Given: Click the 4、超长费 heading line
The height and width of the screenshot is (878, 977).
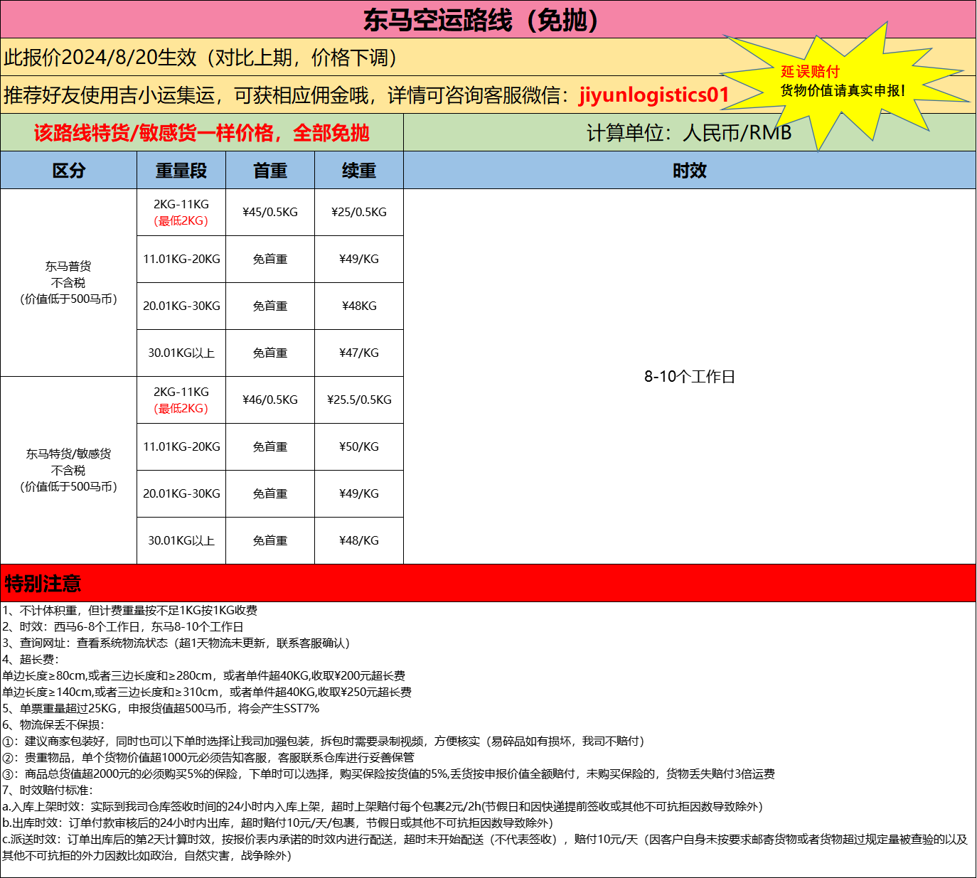Looking at the screenshot, I should [x=31, y=660].
